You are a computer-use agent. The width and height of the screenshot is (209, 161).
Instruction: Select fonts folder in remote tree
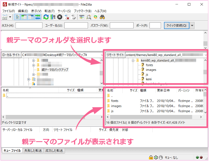149,65
